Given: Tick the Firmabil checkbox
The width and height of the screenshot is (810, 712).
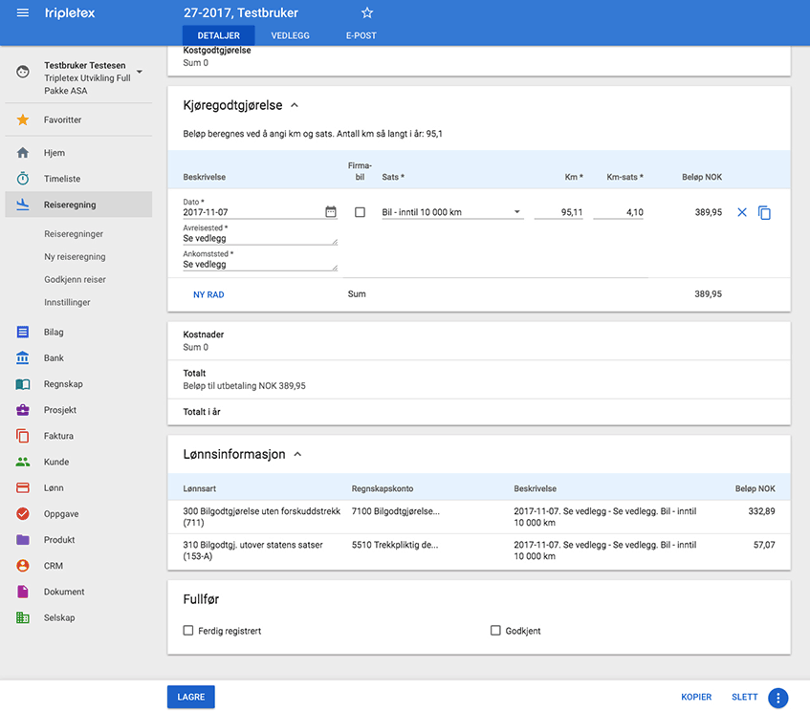Looking at the screenshot, I should [360, 212].
